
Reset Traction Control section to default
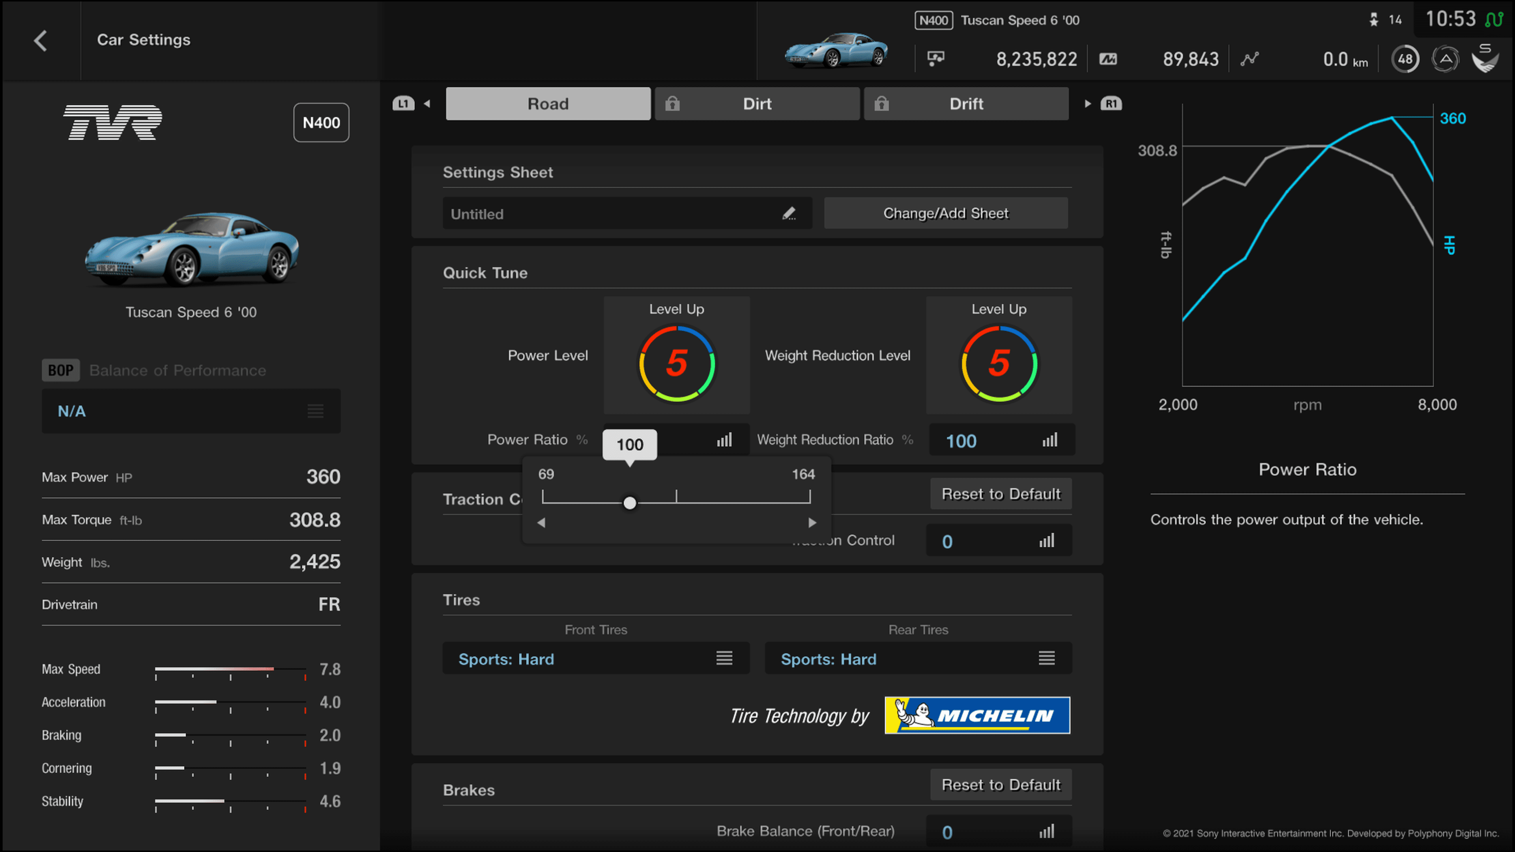coord(1001,494)
